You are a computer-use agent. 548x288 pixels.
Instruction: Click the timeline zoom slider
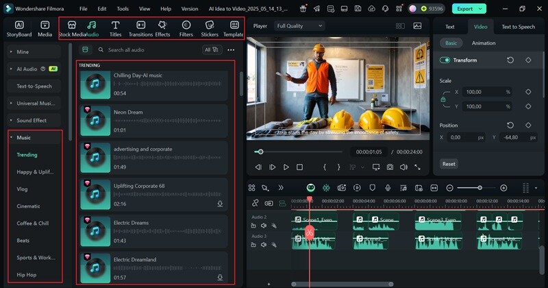click(476, 188)
